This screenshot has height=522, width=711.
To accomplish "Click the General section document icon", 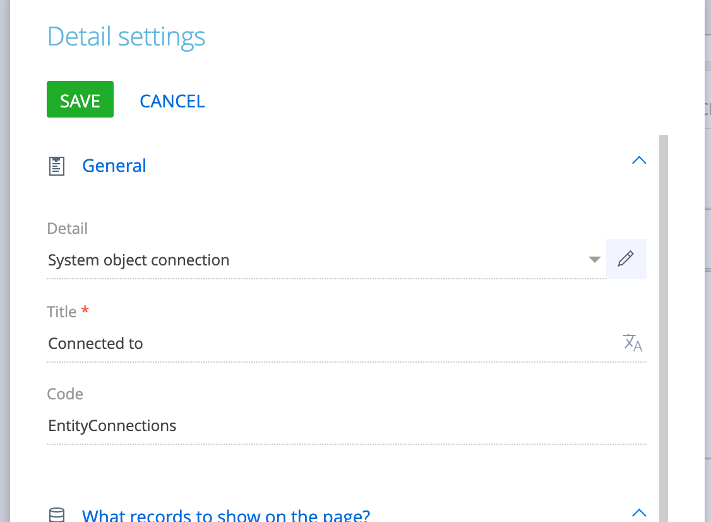I will click(x=57, y=166).
